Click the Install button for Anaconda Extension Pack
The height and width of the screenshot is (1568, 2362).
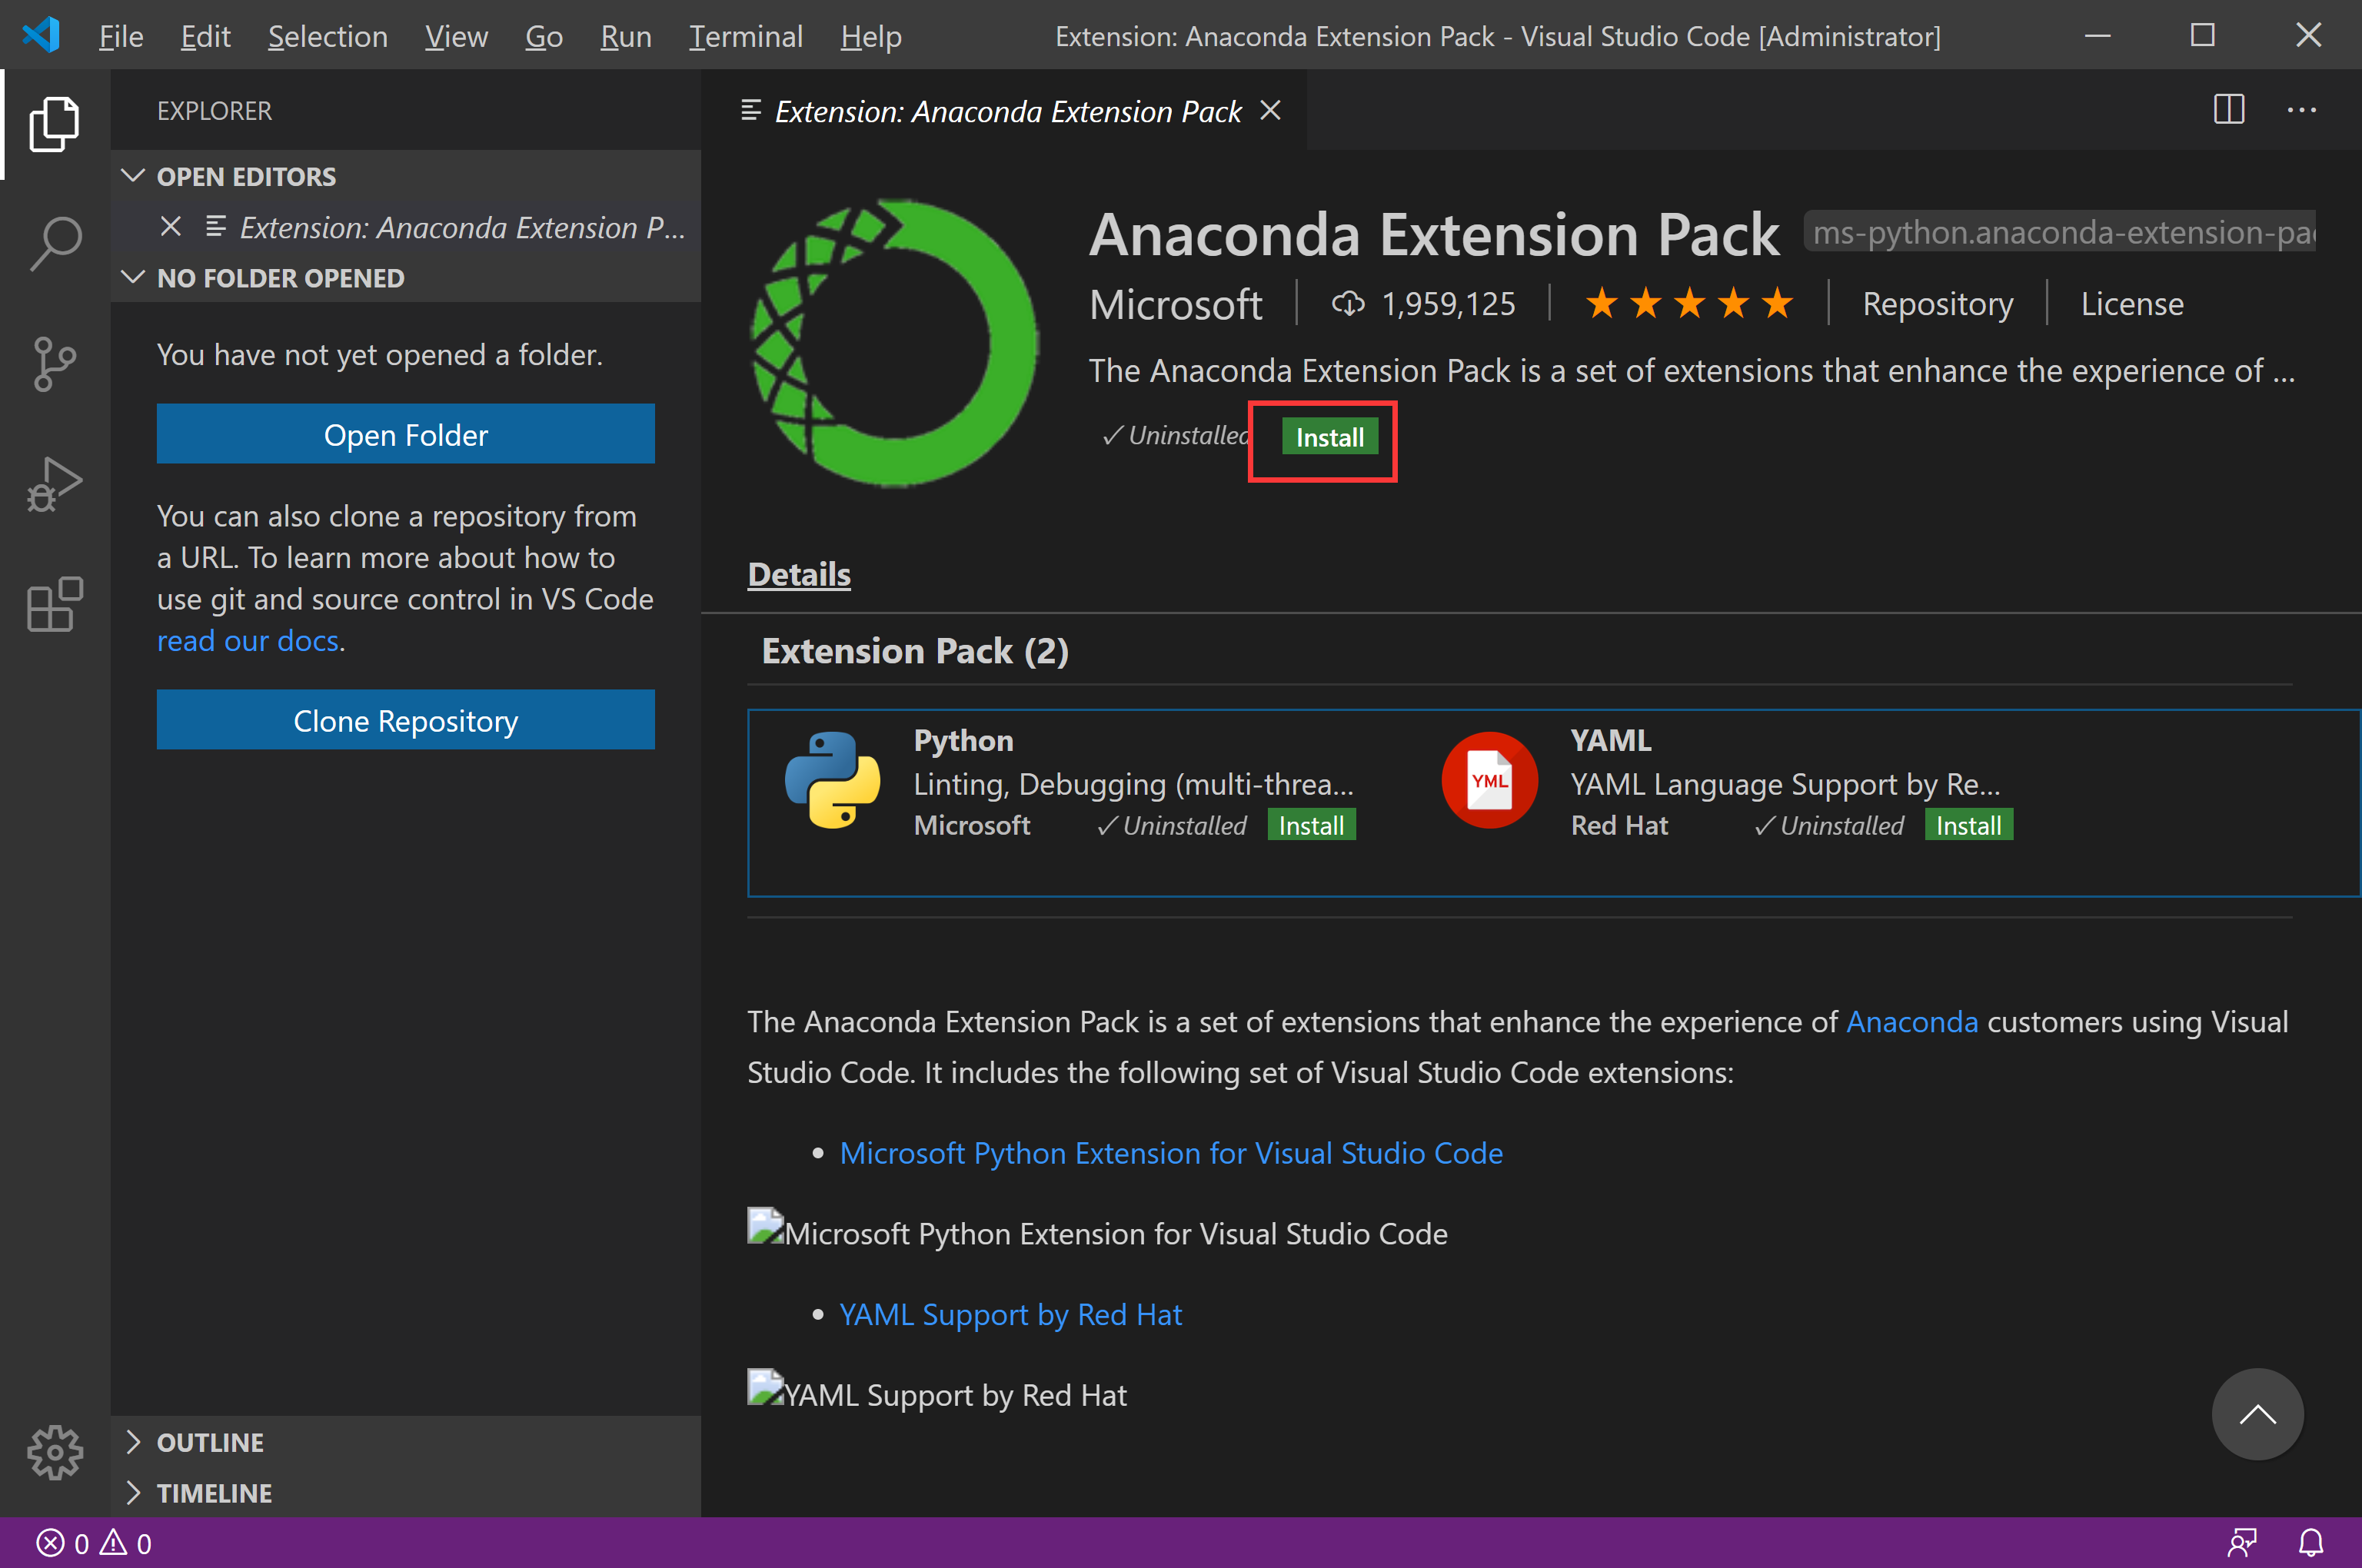pyautogui.click(x=1328, y=436)
